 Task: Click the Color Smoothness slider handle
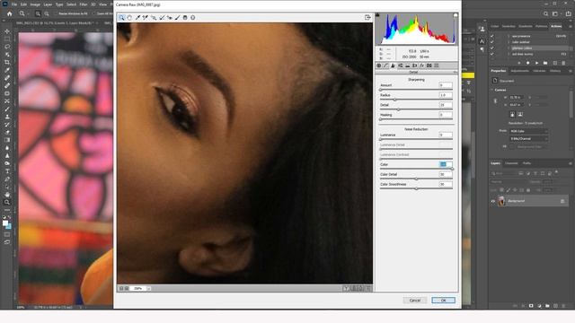(416, 188)
